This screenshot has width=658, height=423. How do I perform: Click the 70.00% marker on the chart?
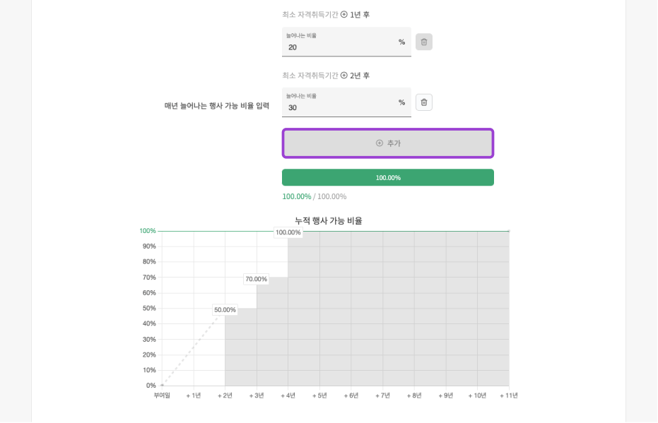[257, 278]
